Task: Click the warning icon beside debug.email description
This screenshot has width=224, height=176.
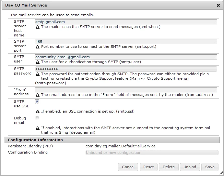Action: [38, 128]
